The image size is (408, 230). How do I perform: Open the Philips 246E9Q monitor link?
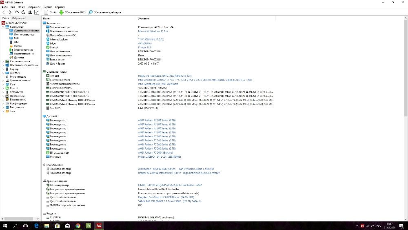(x=159, y=157)
